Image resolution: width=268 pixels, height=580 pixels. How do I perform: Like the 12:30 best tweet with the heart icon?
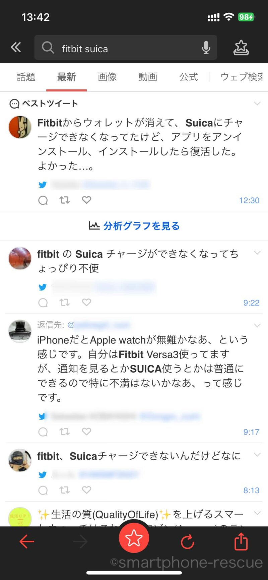click(x=86, y=200)
